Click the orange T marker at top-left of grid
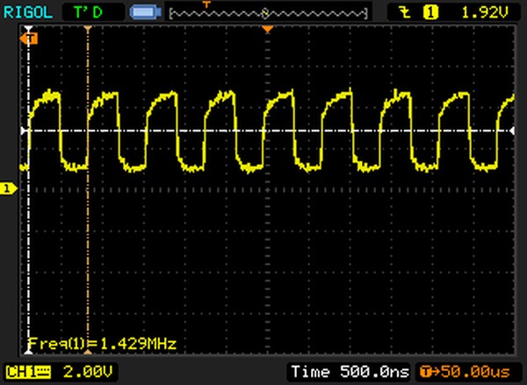The image size is (527, 385). click(x=32, y=39)
